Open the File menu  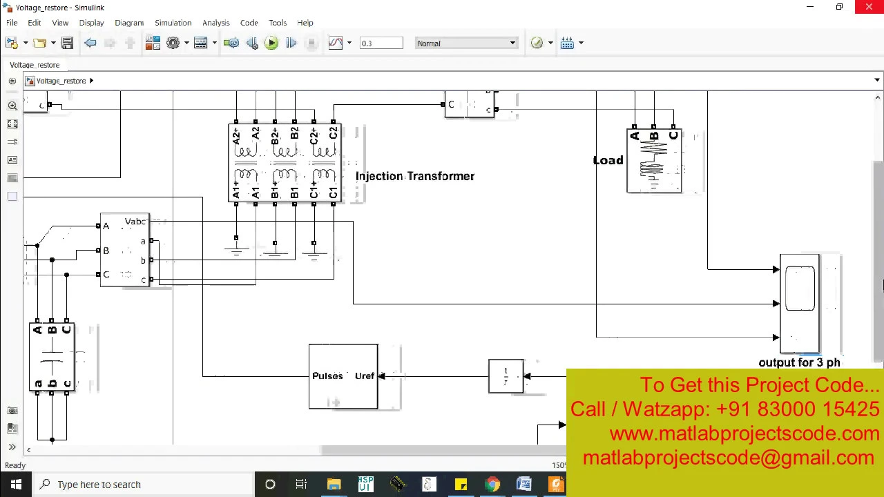point(12,23)
